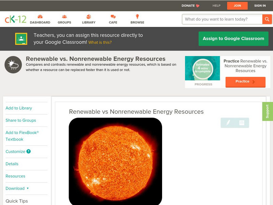The image size is (273, 205).
Task: Click Help in top menu
Action: 216,5
